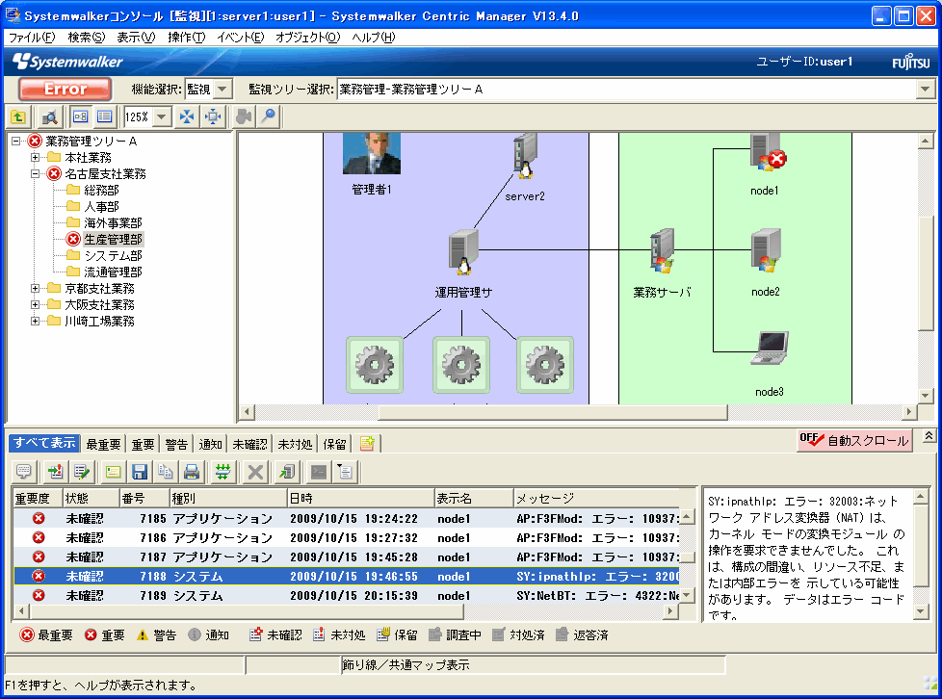Collapse the event panel with double-chevron button
The image size is (942, 699).
pyautogui.click(x=929, y=436)
